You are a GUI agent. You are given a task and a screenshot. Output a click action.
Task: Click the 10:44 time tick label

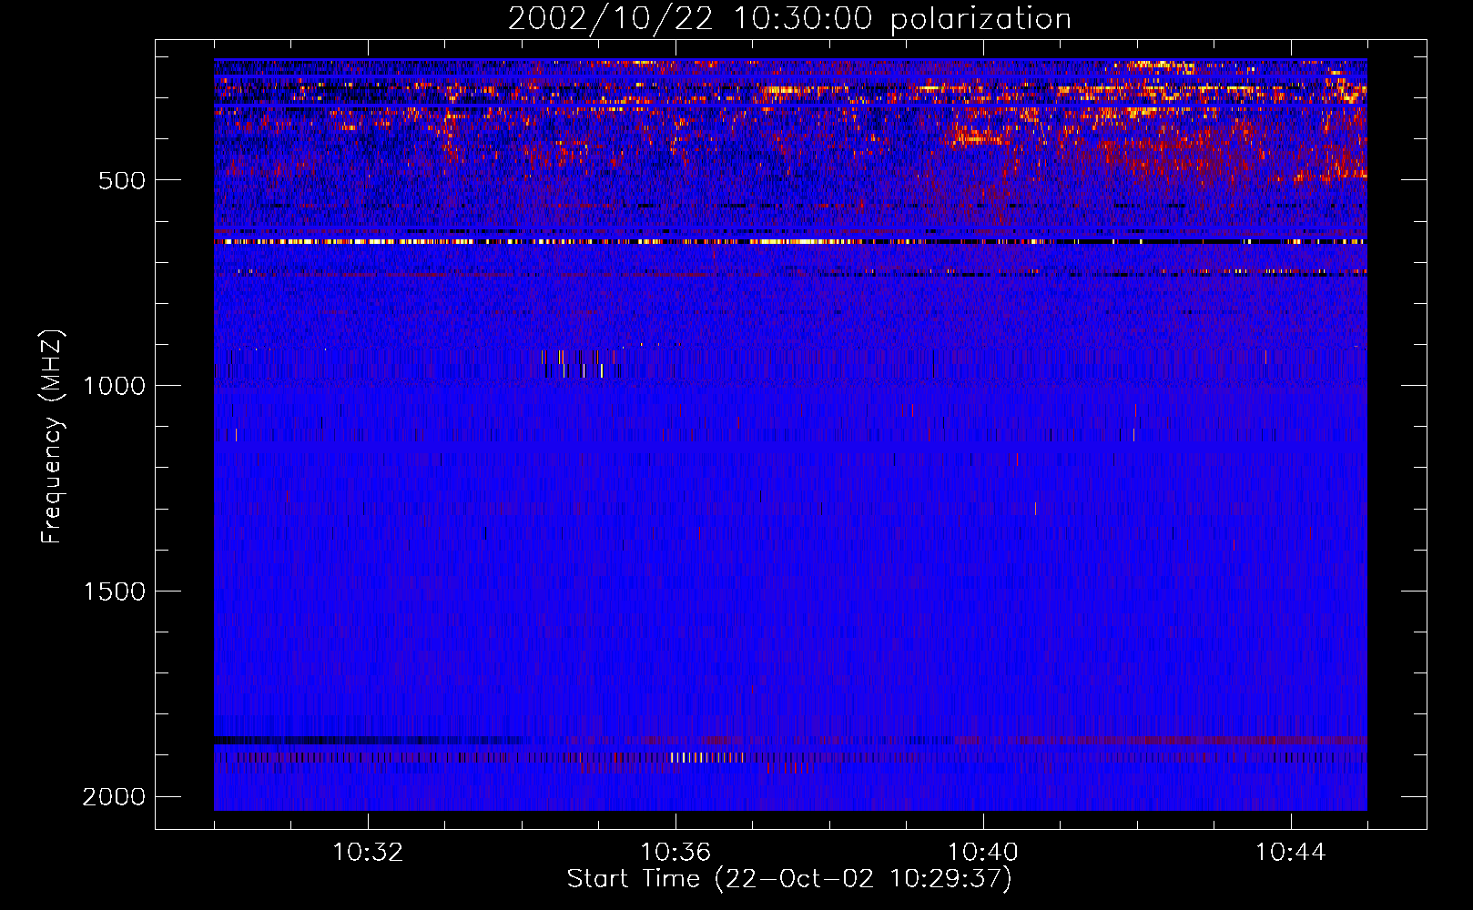[x=1290, y=853]
